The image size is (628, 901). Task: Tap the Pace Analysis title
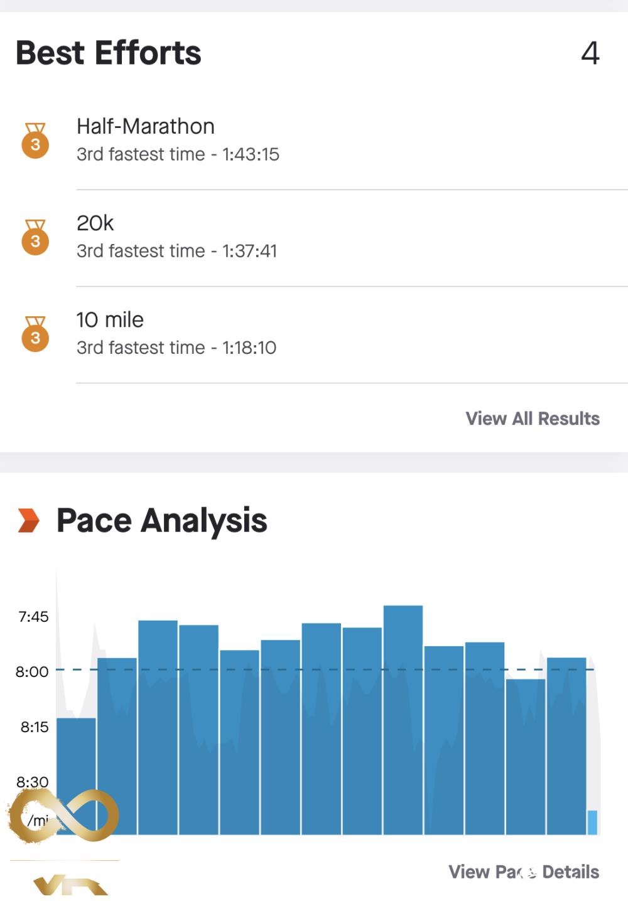click(161, 520)
